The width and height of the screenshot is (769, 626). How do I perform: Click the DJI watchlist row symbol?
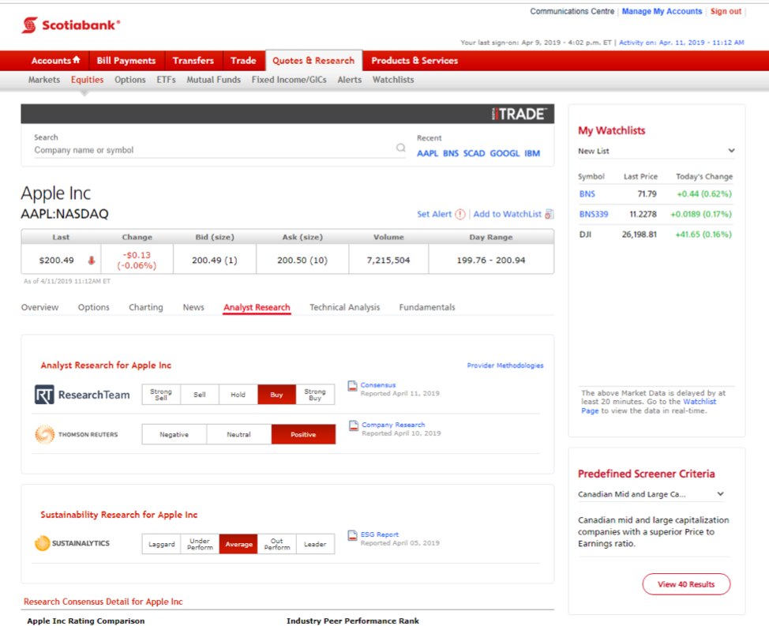click(585, 234)
